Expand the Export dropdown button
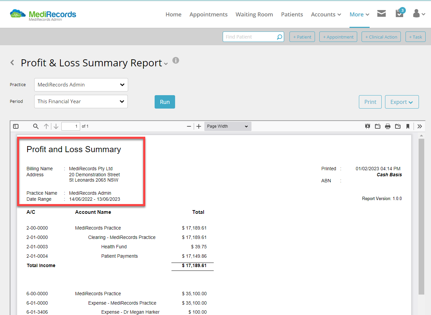 click(x=402, y=102)
